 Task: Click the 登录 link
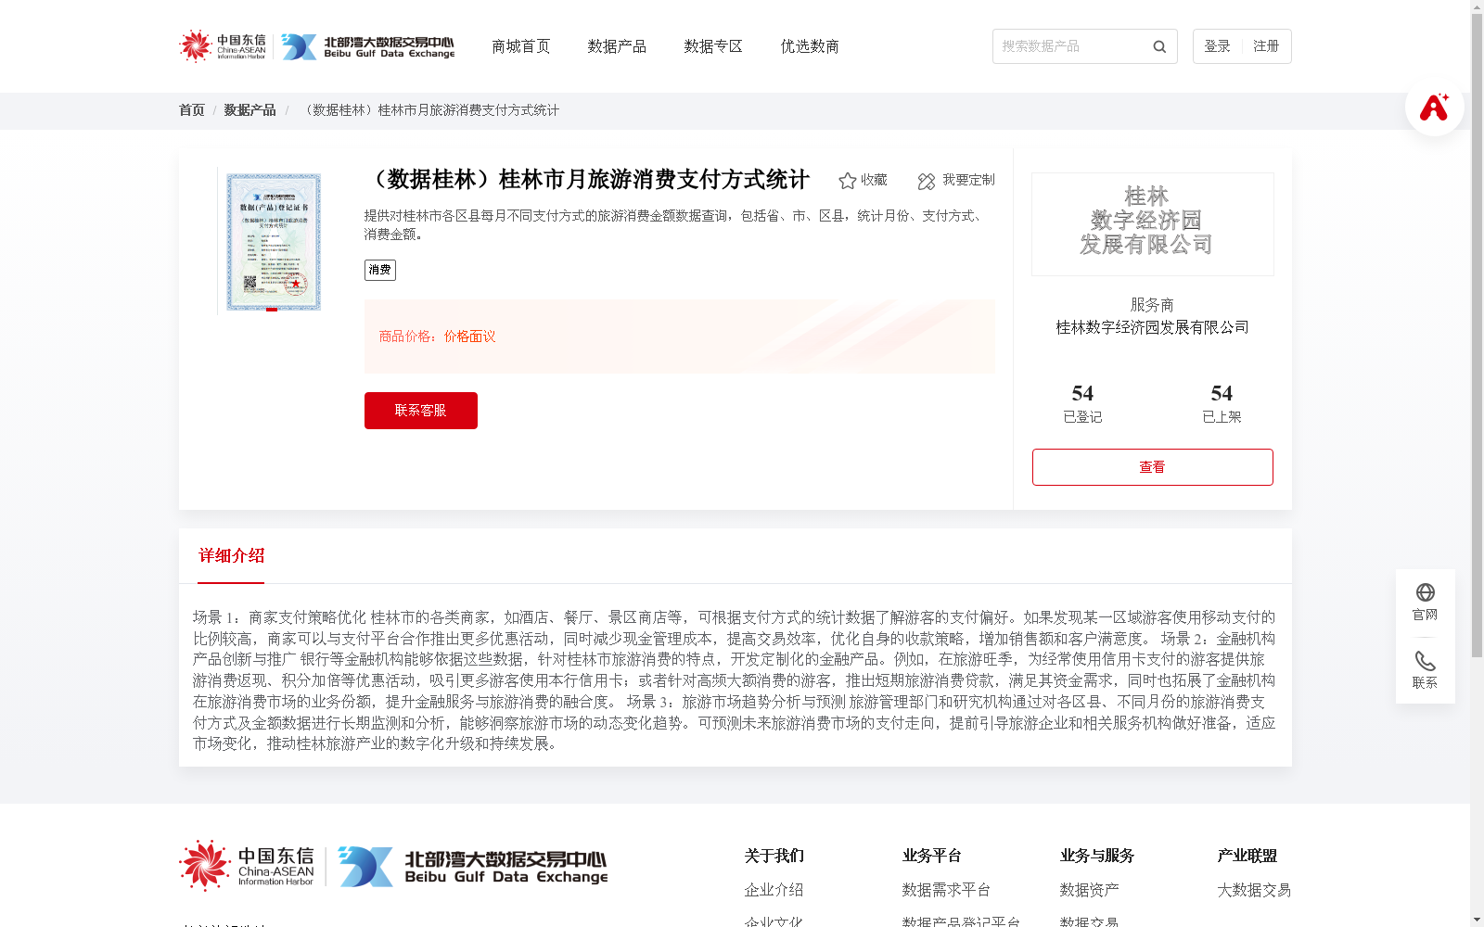click(1217, 46)
